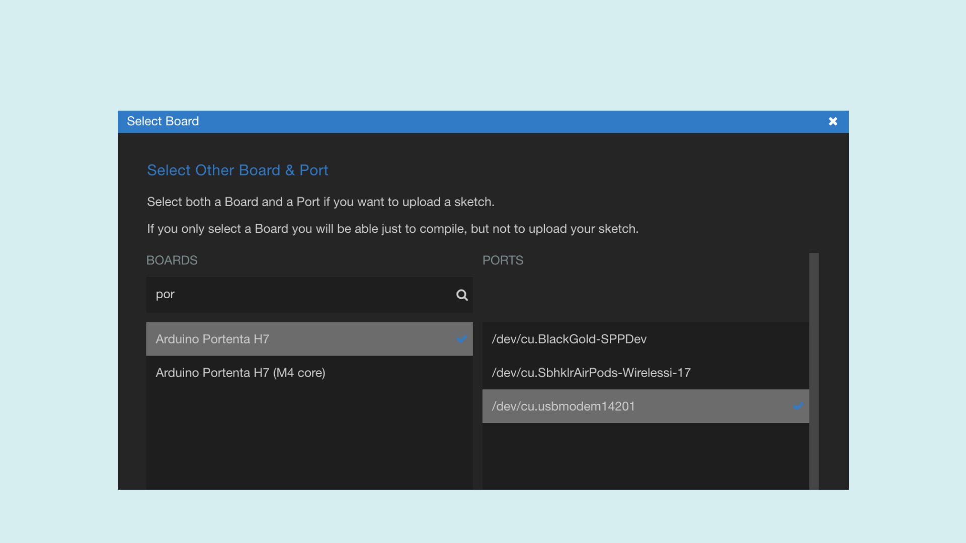Focus the boards search field containing "por"

tap(302, 295)
